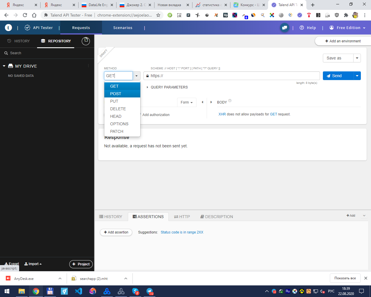Click the Add assertion button
Viewport: 371px width, 297px height.
(116, 232)
